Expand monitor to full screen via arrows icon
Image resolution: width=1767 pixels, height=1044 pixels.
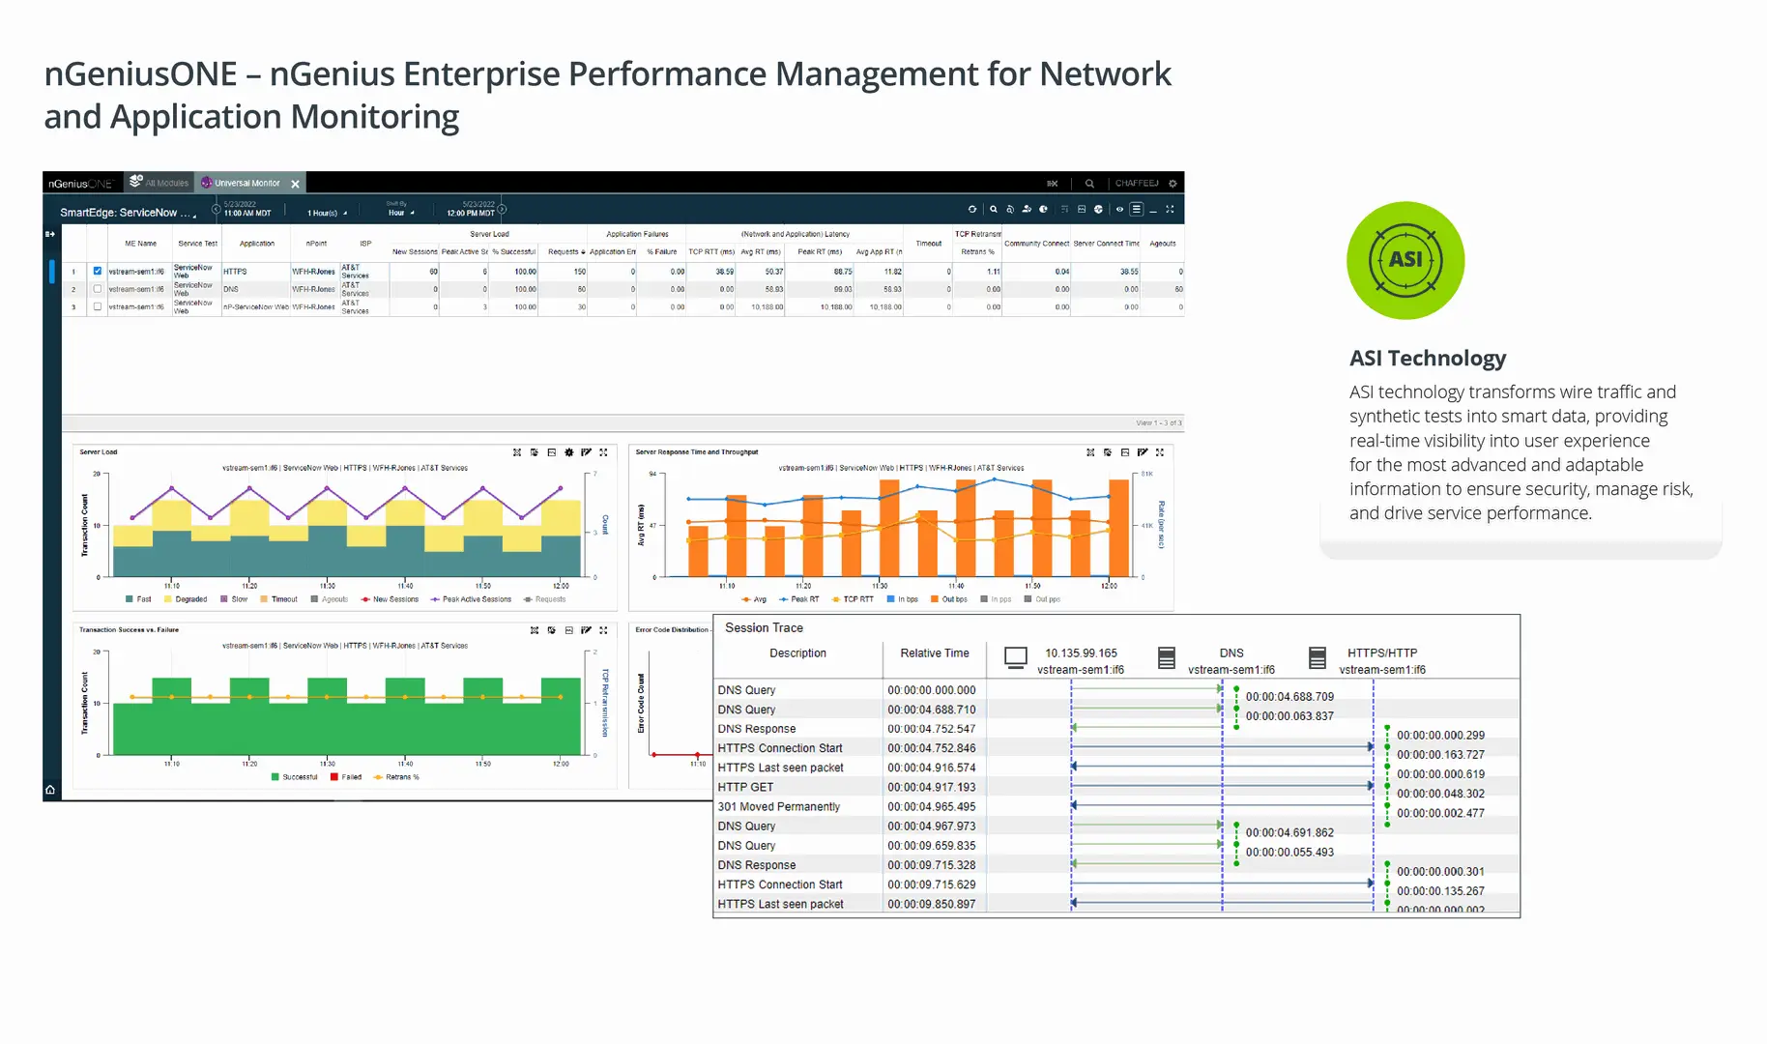(1170, 209)
